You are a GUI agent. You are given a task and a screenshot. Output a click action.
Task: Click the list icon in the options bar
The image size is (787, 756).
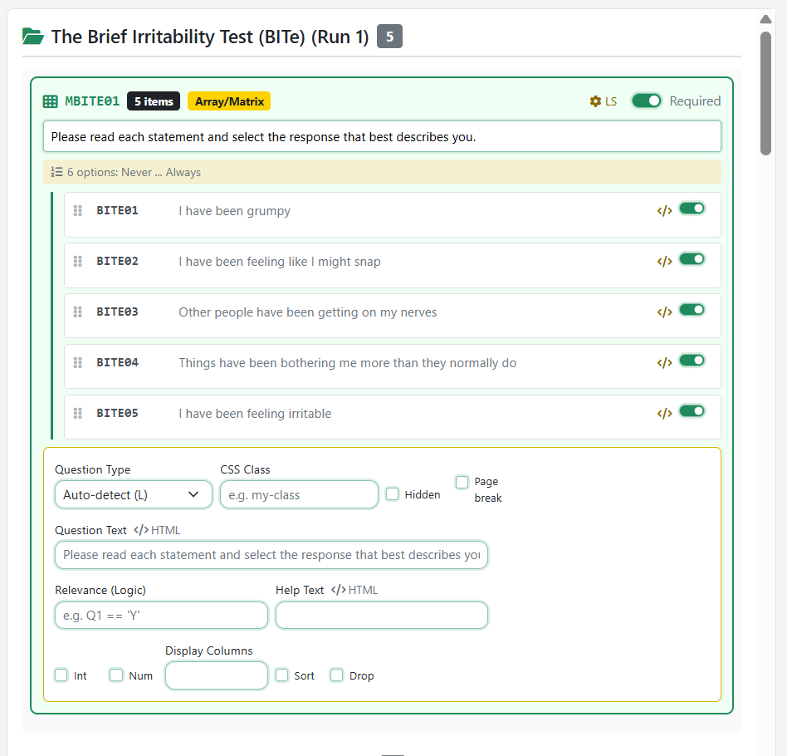[56, 172]
